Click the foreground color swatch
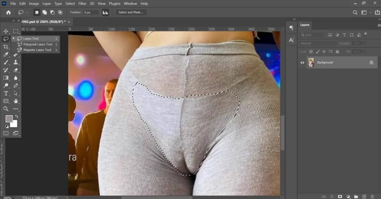Viewport: 381px width, 199px height. point(9,118)
